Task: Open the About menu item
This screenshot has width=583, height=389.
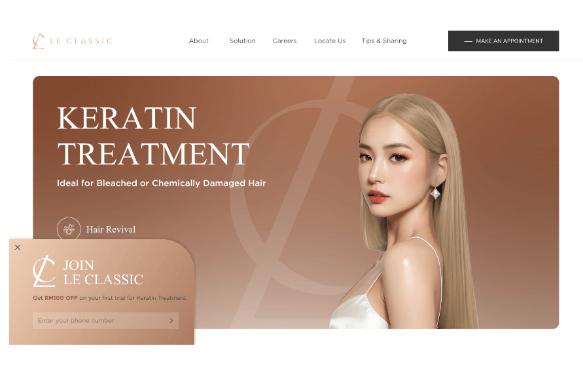Action: 198,41
